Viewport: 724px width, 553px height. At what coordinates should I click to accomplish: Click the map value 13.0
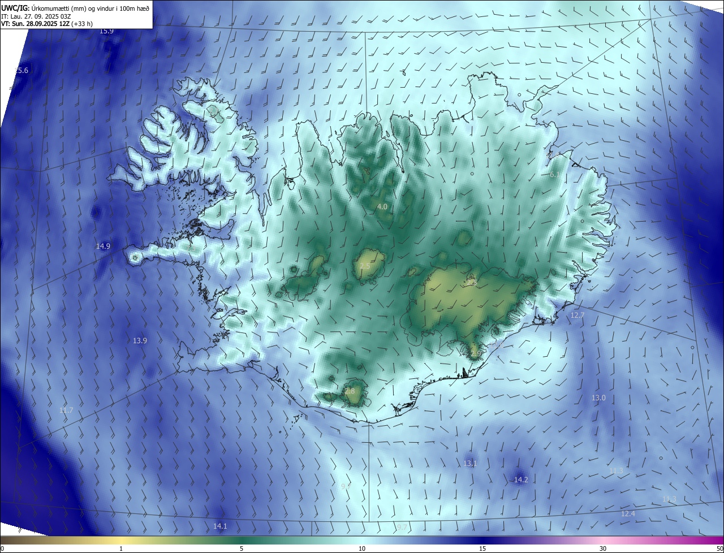pos(598,398)
